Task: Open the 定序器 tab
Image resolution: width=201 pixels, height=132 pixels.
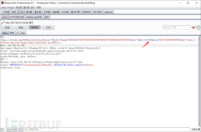Action: pos(47,12)
